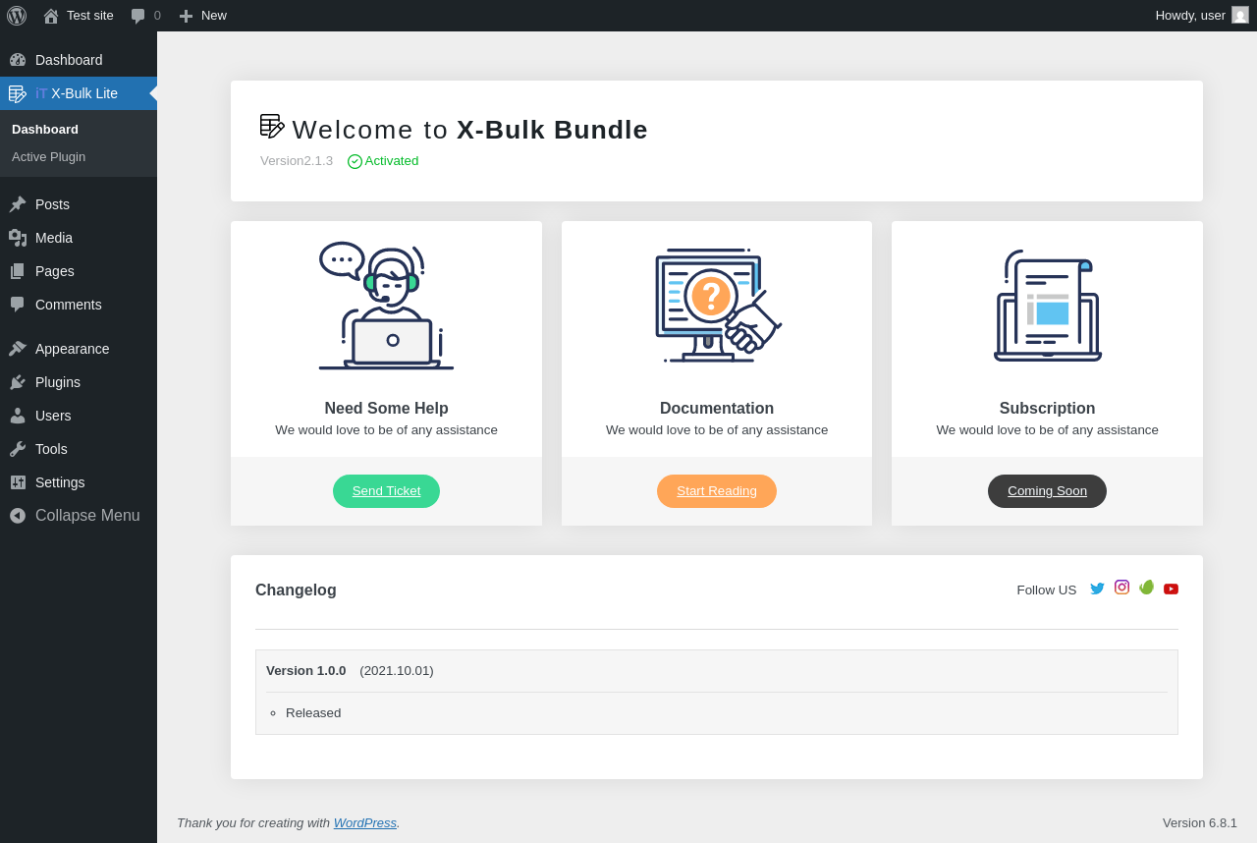This screenshot has width=1257, height=843.
Task: Open Posts via the pushpin icon
Action: tap(18, 204)
